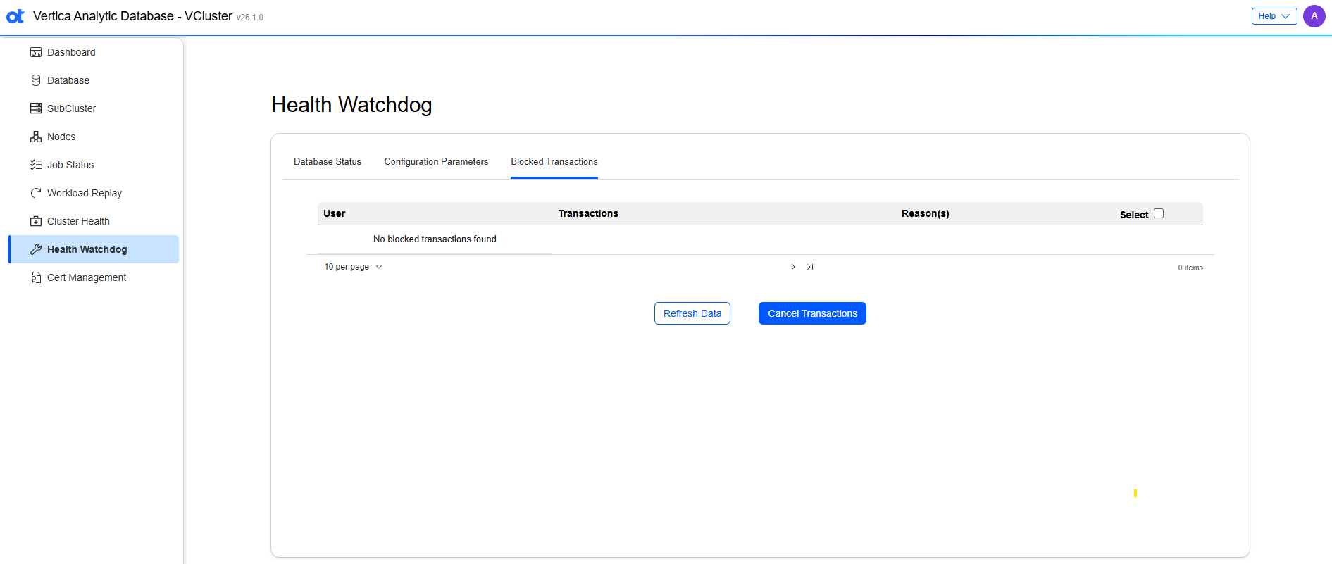
Task: Click the Dashboard icon in sidebar
Action: tap(36, 52)
